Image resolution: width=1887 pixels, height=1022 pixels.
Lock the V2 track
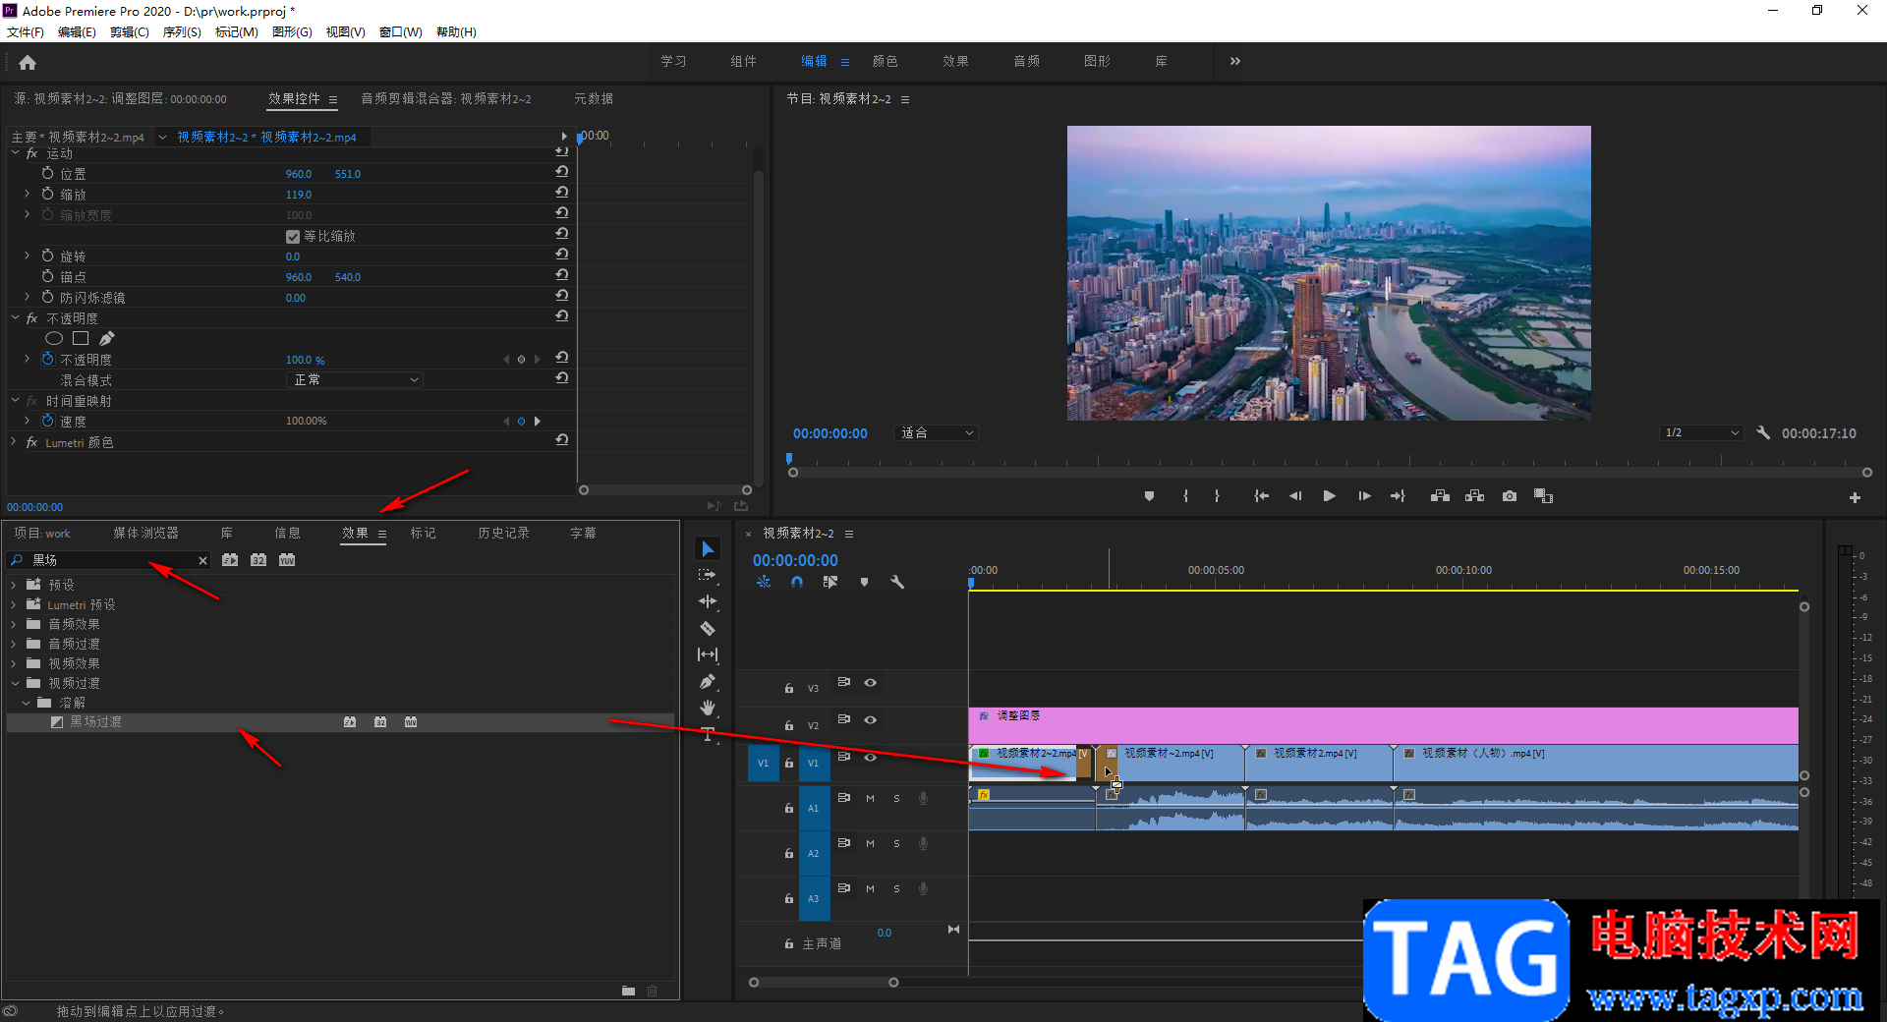point(788,725)
